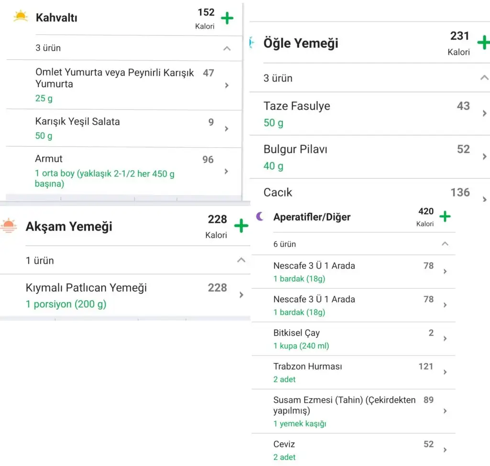This screenshot has width=490, height=466.
Task: Select the Bulgur Pilavı entry
Action: (x=295, y=149)
